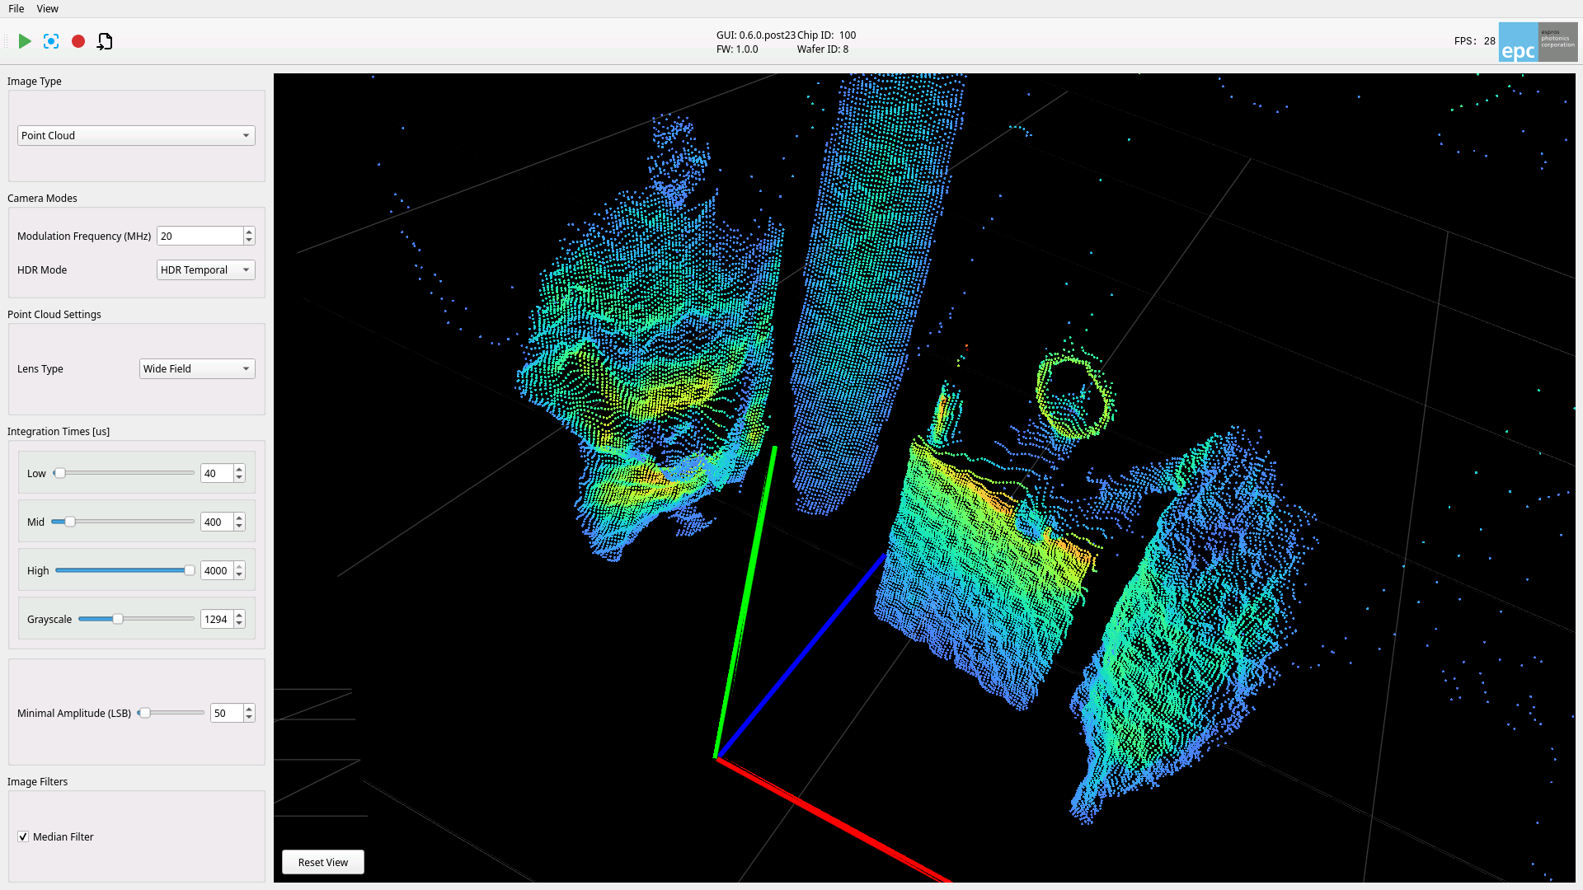Open the Image Type Point Cloud dropdown

point(136,135)
